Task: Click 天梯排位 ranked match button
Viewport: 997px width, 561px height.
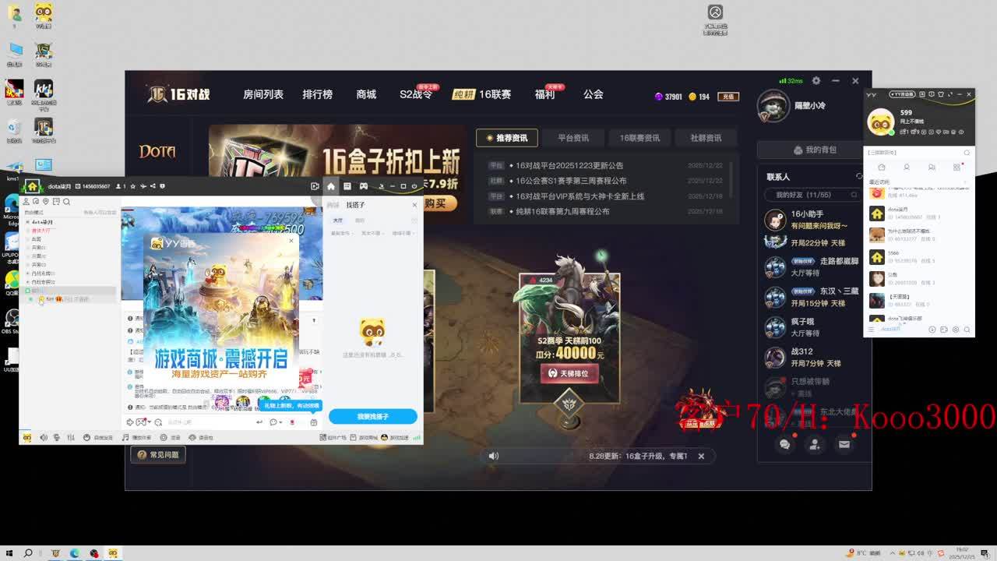Action: tap(569, 374)
